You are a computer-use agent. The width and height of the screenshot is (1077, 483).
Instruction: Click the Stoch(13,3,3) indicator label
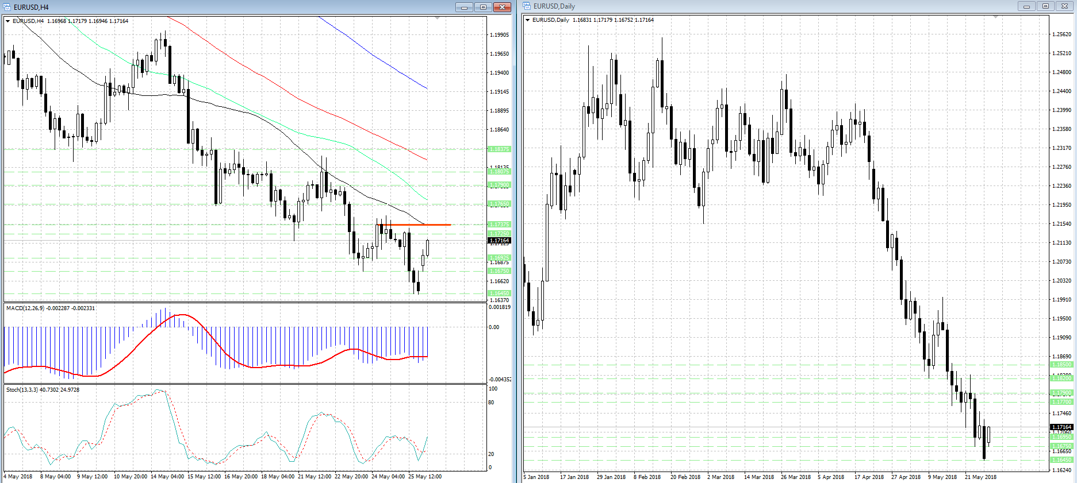tap(22, 390)
